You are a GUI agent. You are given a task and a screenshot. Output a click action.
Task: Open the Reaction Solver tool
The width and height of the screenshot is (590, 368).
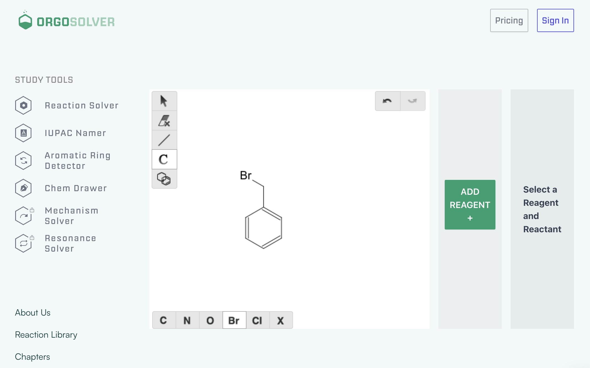point(81,105)
